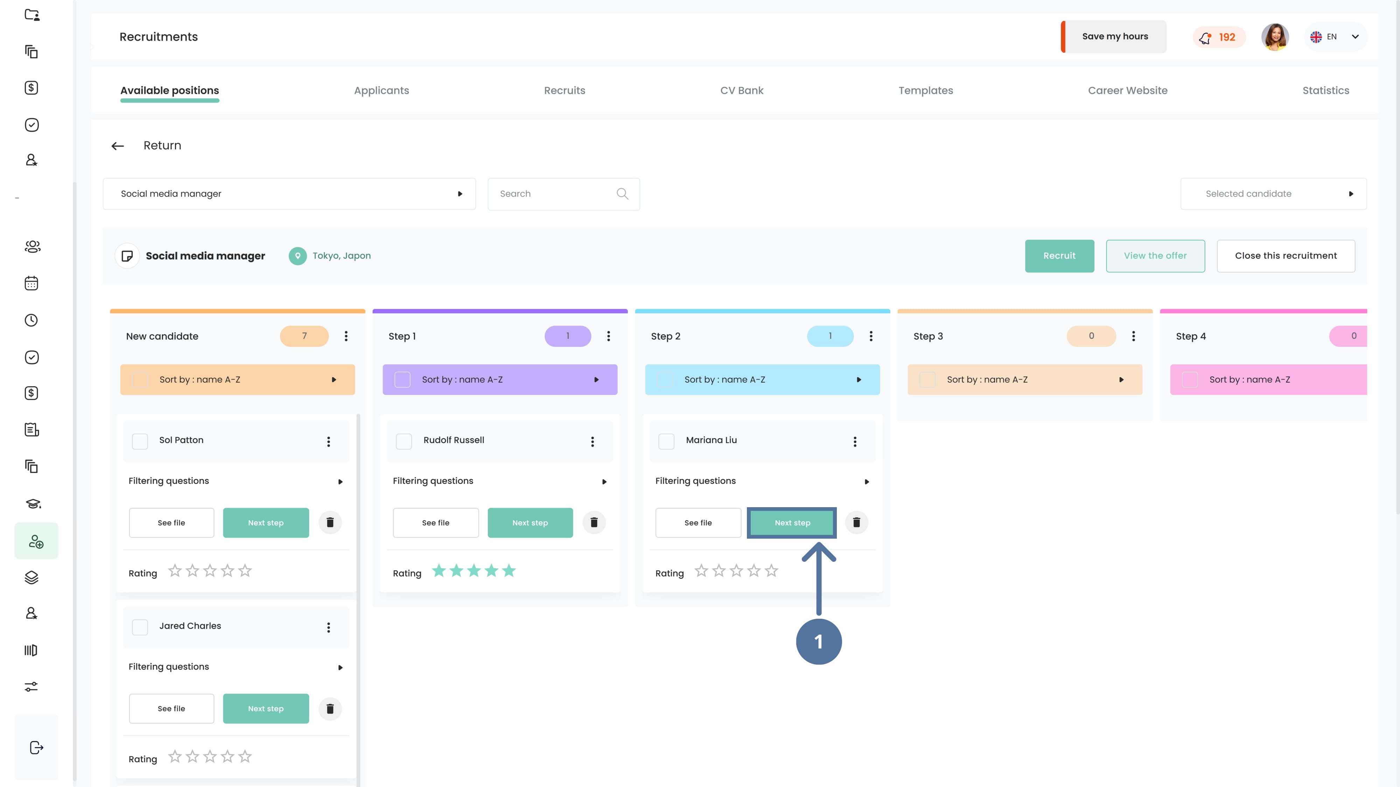Open New candidate column options menu
The width and height of the screenshot is (1400, 787).
pos(346,336)
